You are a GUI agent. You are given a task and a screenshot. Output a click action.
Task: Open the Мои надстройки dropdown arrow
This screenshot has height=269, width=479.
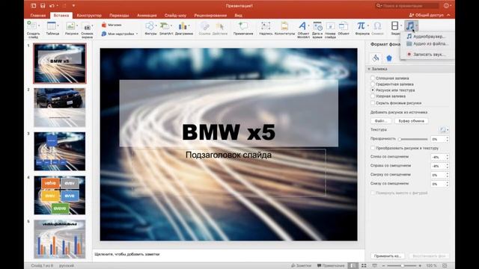pos(137,34)
